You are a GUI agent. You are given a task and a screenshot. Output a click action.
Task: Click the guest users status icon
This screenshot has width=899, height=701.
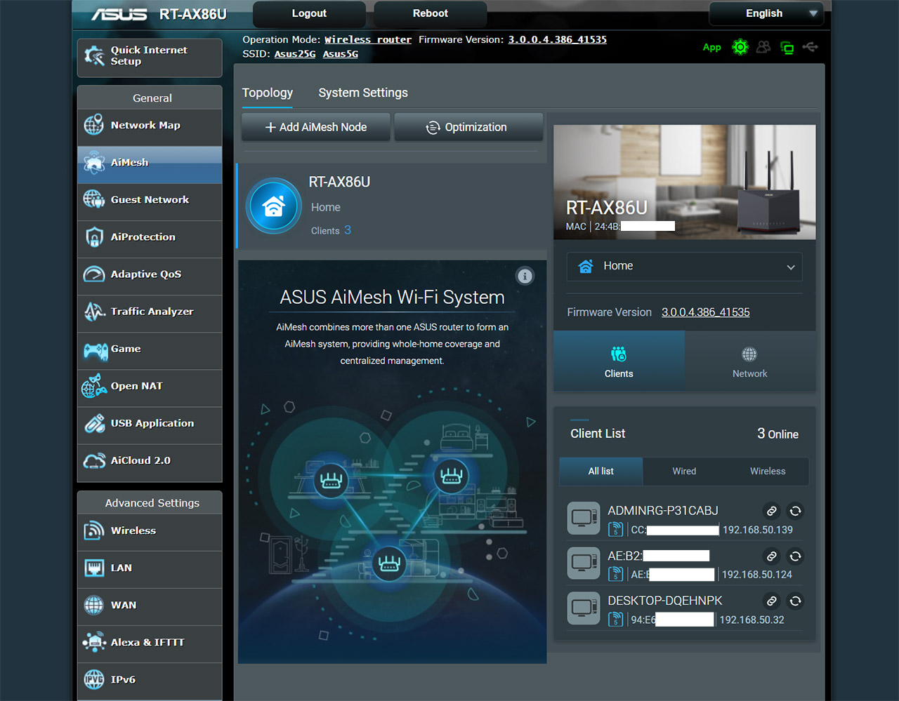click(763, 47)
